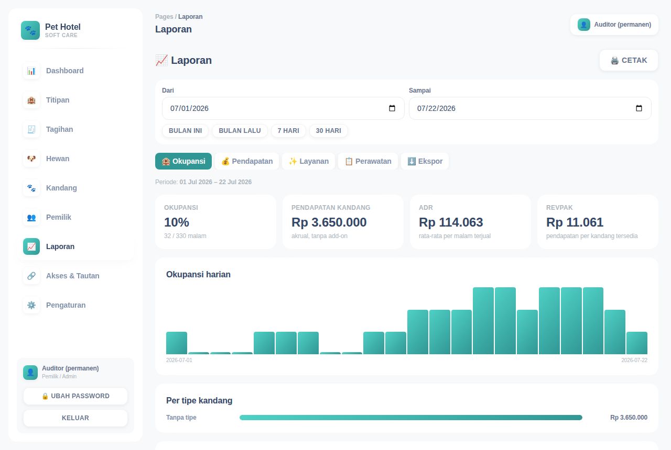Switch to the Pendapatan tab
The height and width of the screenshot is (450, 671).
point(247,161)
